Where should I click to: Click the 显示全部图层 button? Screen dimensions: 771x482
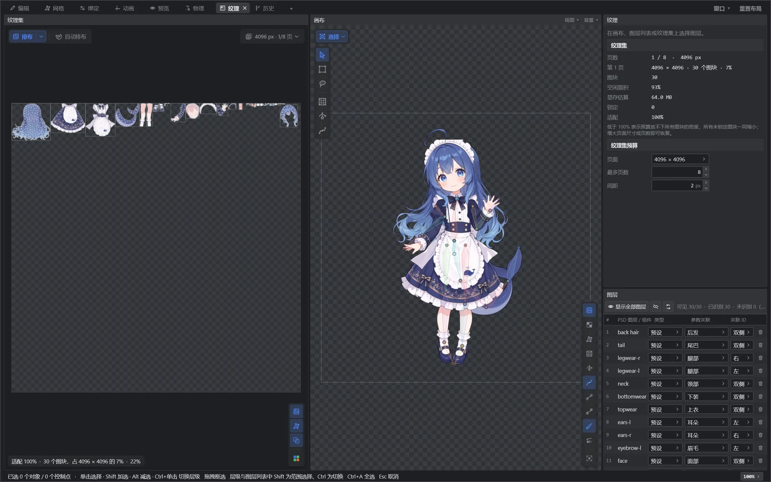tap(627, 307)
